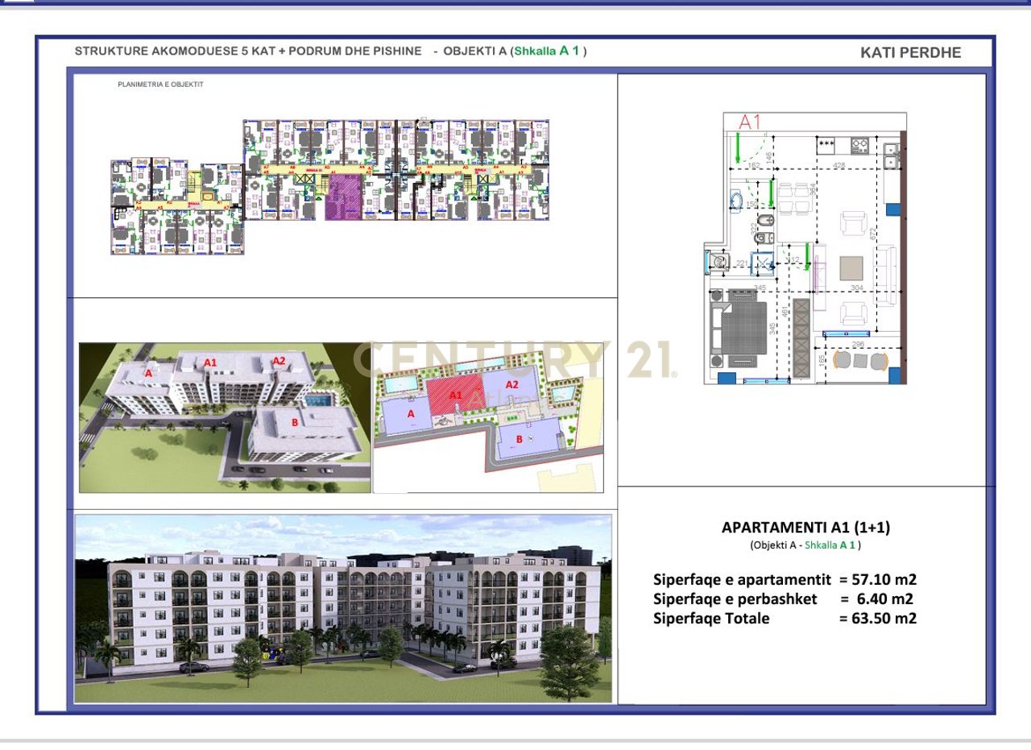This screenshot has height=750, width=1031.
Task: Toggle the green balcony door arrow in the plan
Action: (x=806, y=257)
